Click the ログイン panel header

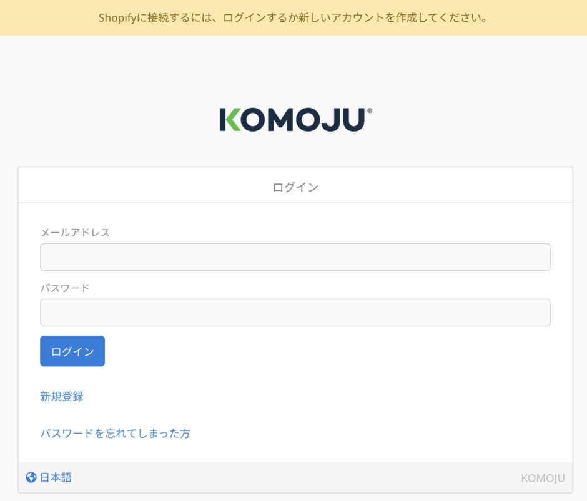295,185
